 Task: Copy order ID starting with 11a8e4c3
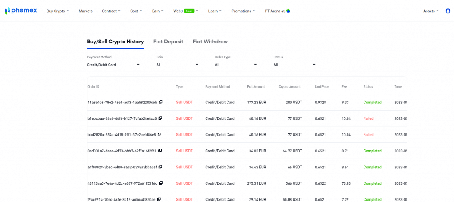tap(160, 102)
